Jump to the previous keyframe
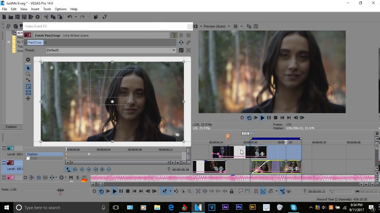 [82, 170]
